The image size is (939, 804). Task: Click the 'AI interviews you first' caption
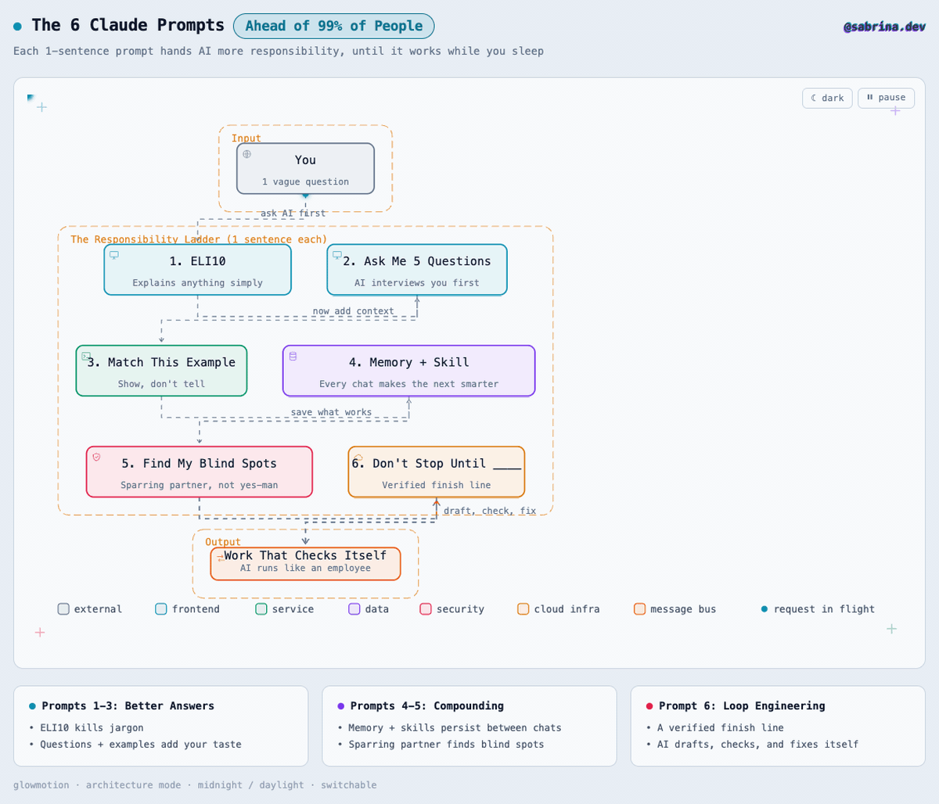pos(416,283)
